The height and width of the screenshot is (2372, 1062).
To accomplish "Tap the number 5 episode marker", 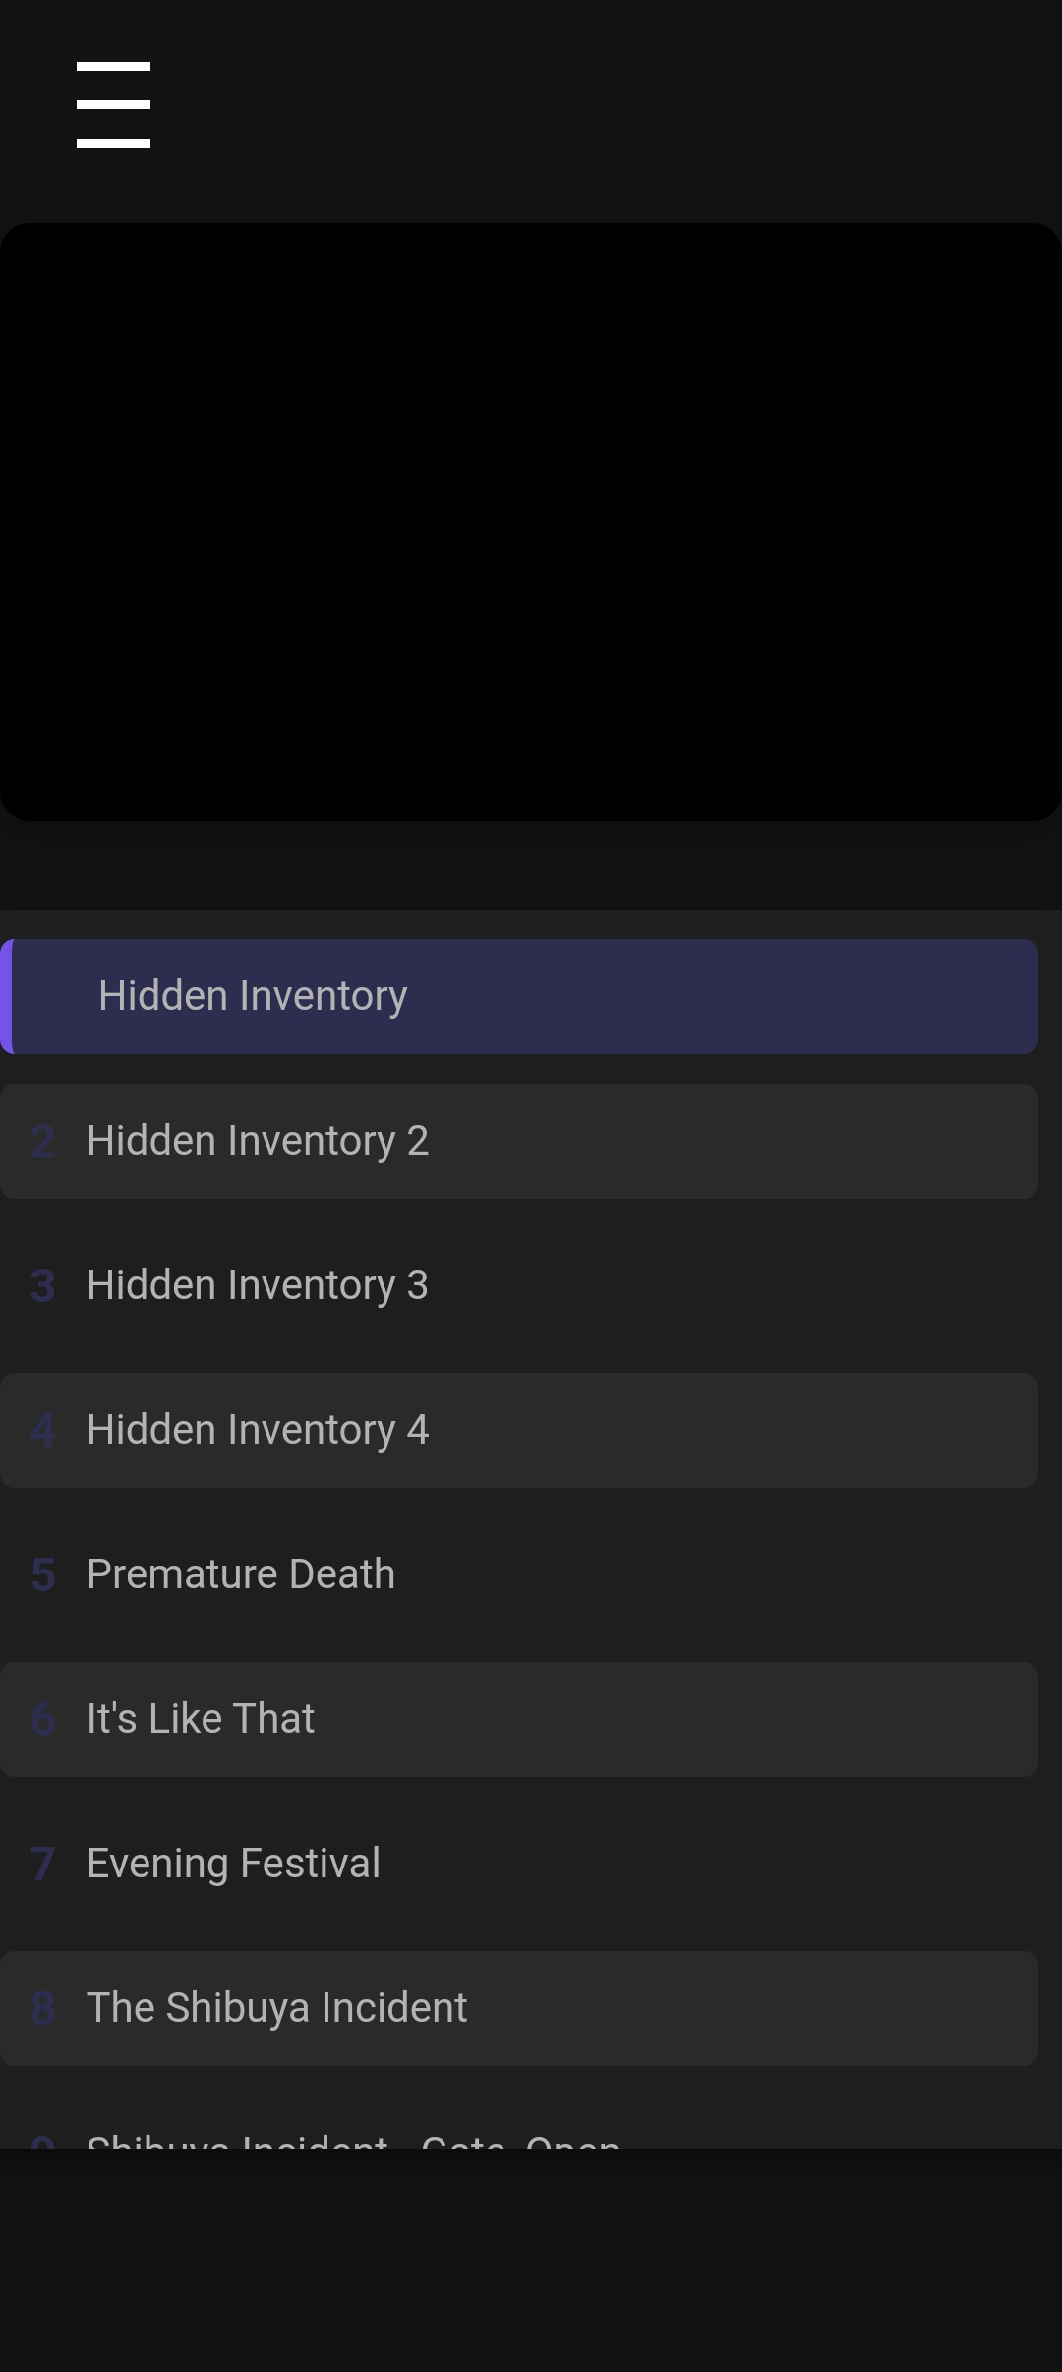I will 42,1575.
